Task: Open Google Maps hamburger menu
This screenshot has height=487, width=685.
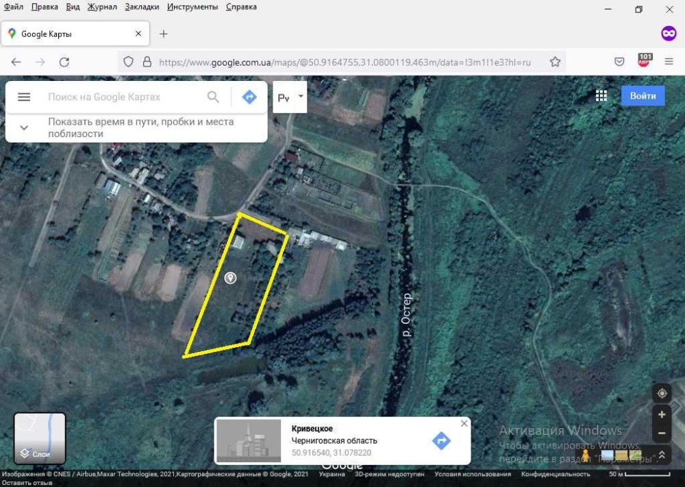Action: pyautogui.click(x=24, y=97)
